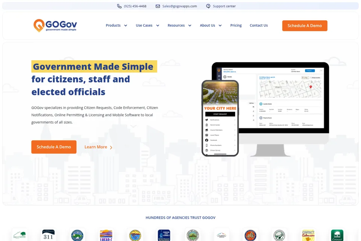The width and height of the screenshot is (361, 241).
Task: Open the Contact Us page
Action: tap(259, 25)
